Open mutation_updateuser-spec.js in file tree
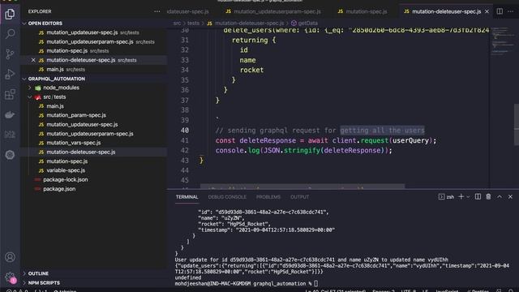Screen dimensions: 519x292 [x=82, y=124]
